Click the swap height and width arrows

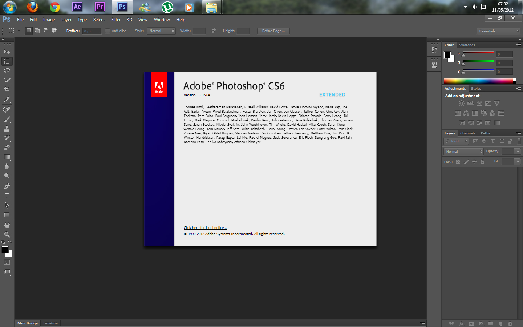pyautogui.click(x=214, y=31)
